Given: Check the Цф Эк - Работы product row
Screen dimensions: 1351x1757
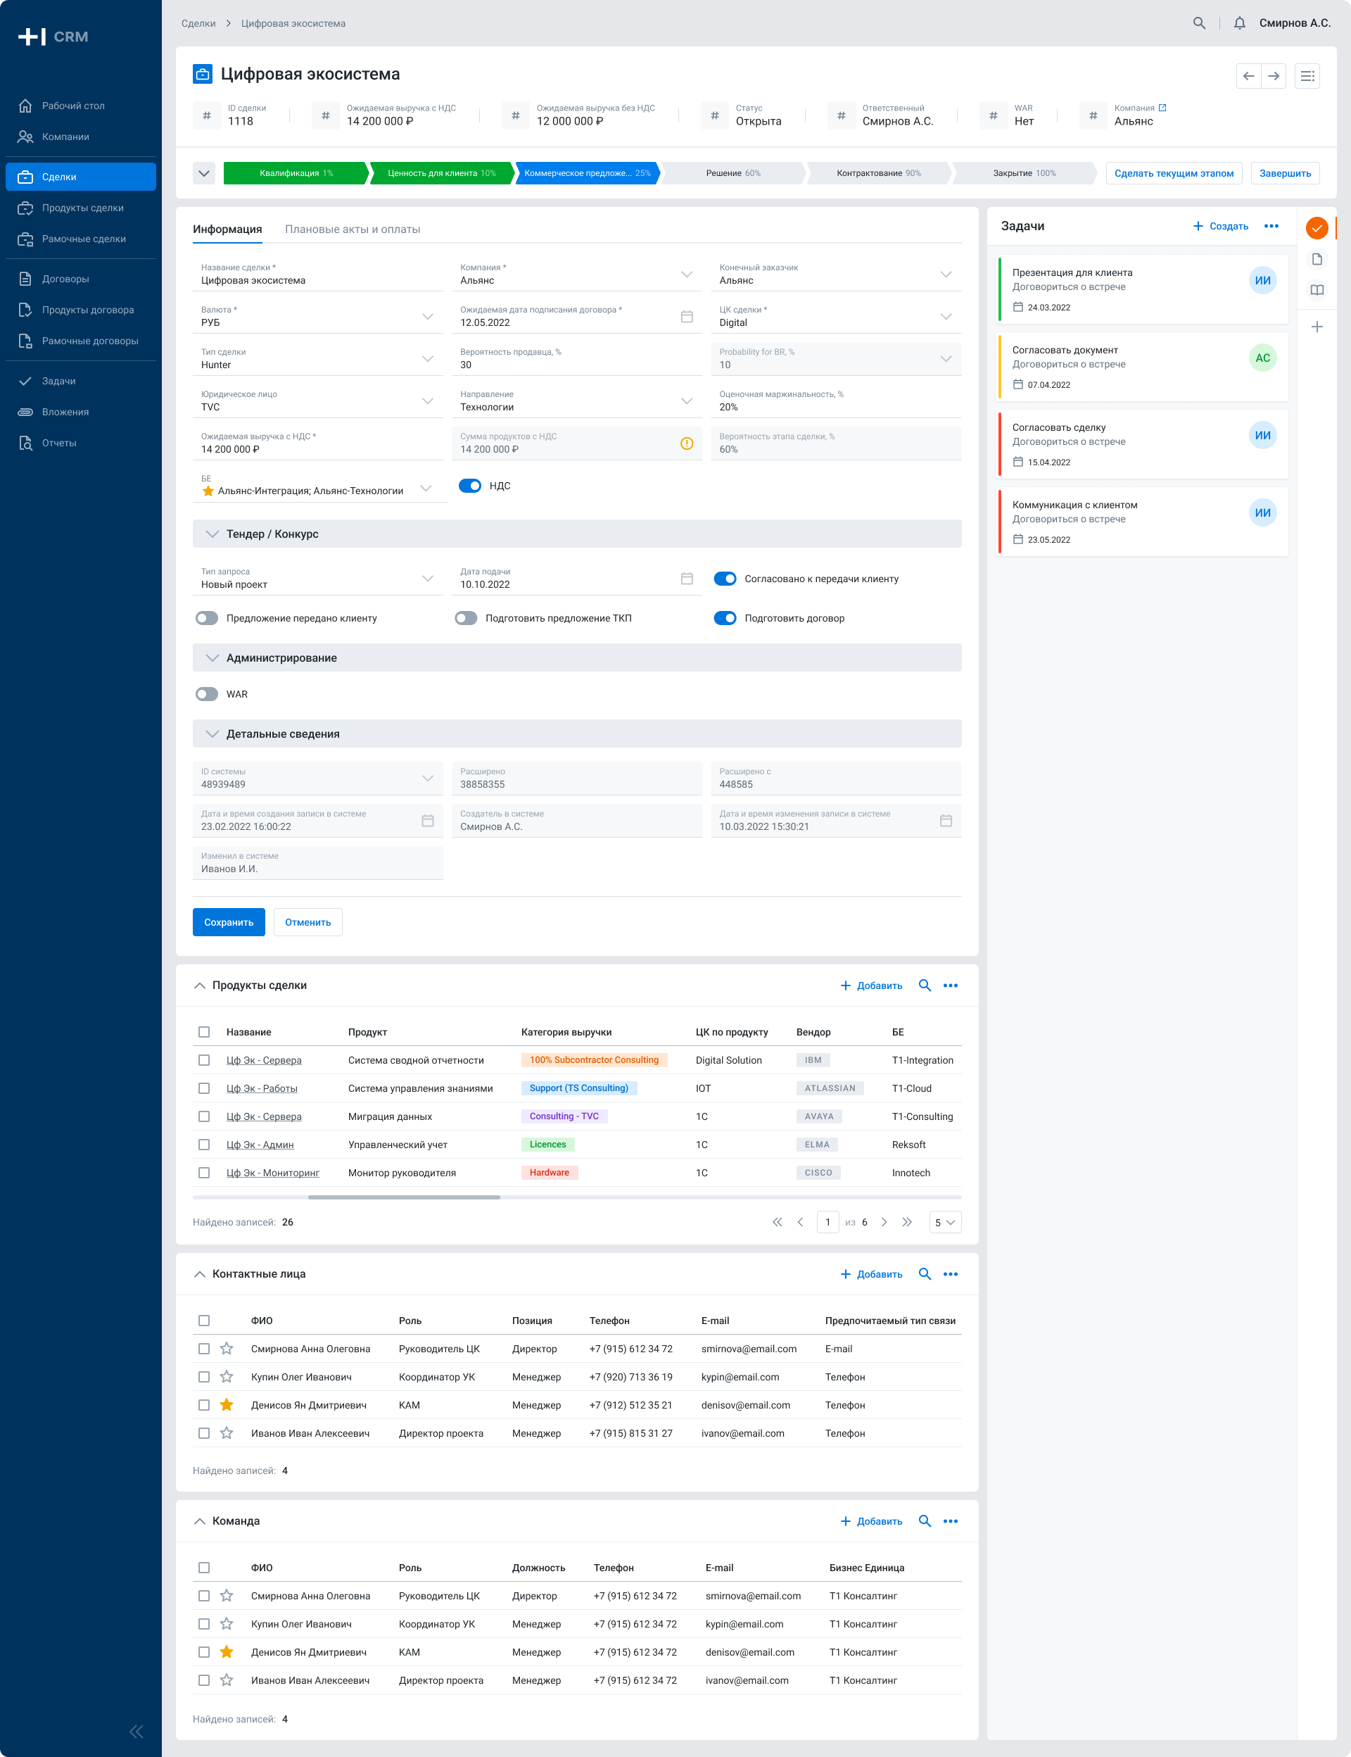Looking at the screenshot, I should 204,1088.
